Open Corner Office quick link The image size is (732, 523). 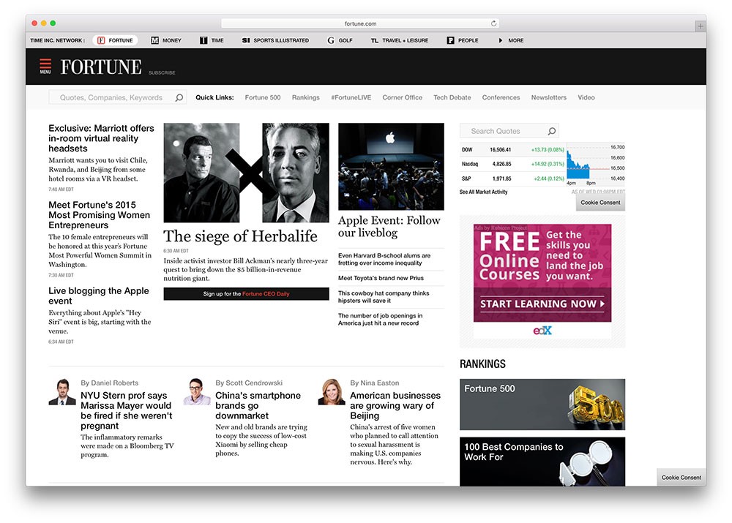pyautogui.click(x=403, y=97)
